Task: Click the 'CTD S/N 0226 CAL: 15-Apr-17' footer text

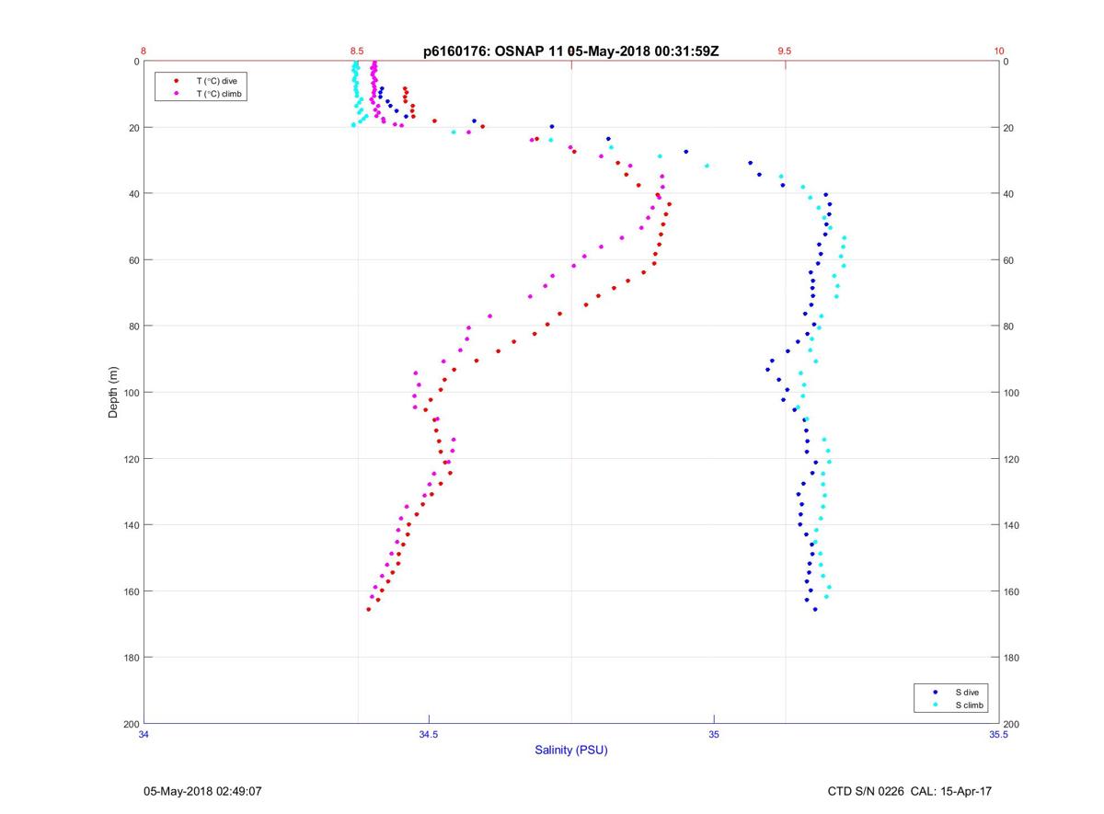Action: click(x=910, y=791)
